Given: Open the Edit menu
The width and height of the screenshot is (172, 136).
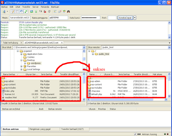Looking at the screenshot, I should coord(11,7).
